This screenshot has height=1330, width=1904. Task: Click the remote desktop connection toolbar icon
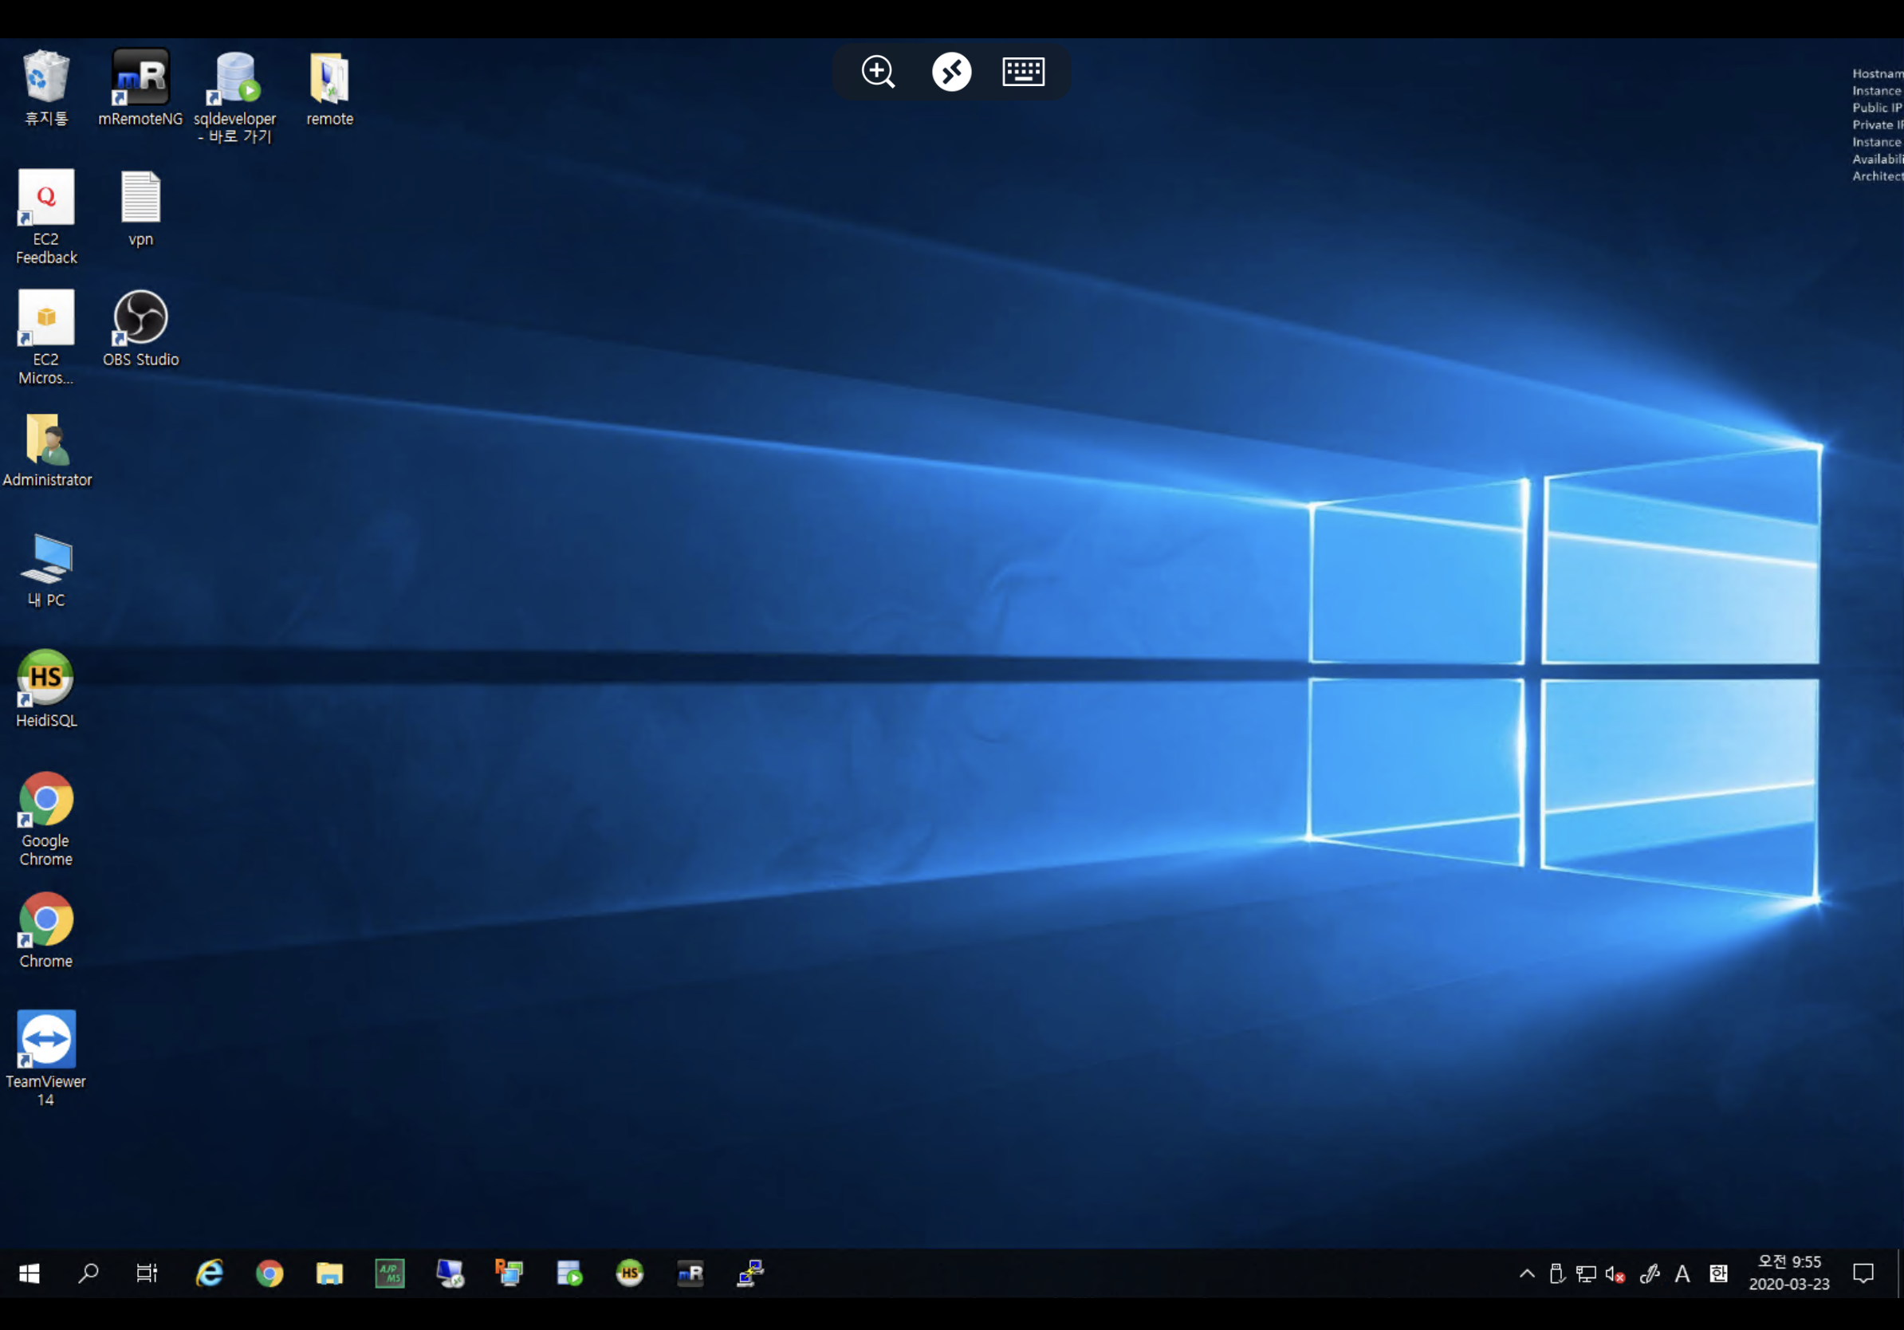click(x=951, y=72)
